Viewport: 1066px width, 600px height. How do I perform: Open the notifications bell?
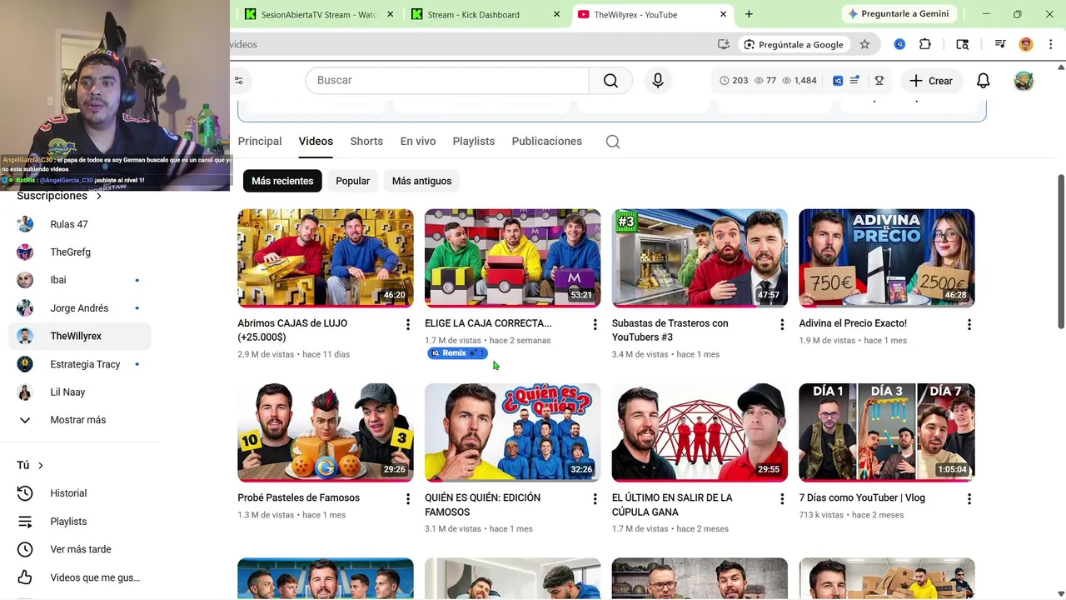(x=984, y=81)
